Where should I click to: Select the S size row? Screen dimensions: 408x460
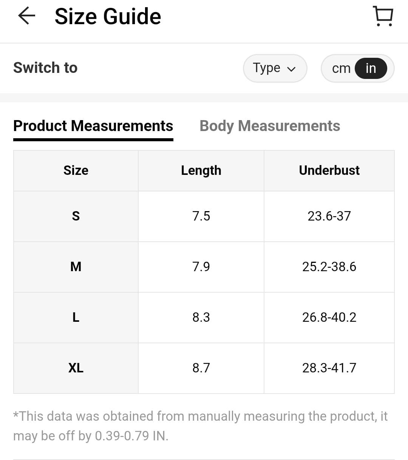point(76,216)
